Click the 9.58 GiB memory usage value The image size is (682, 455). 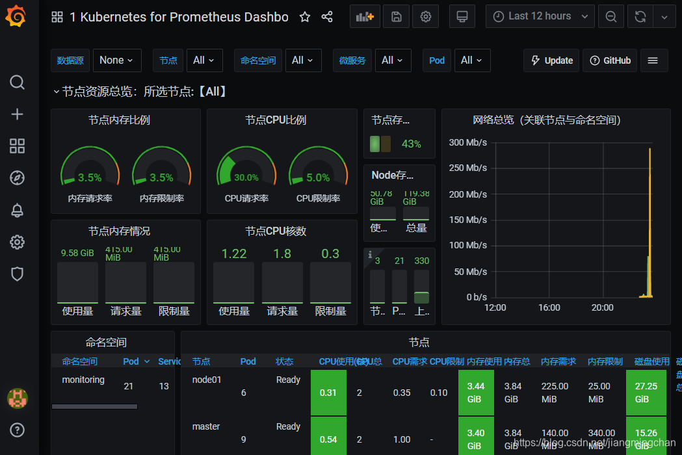click(x=77, y=253)
